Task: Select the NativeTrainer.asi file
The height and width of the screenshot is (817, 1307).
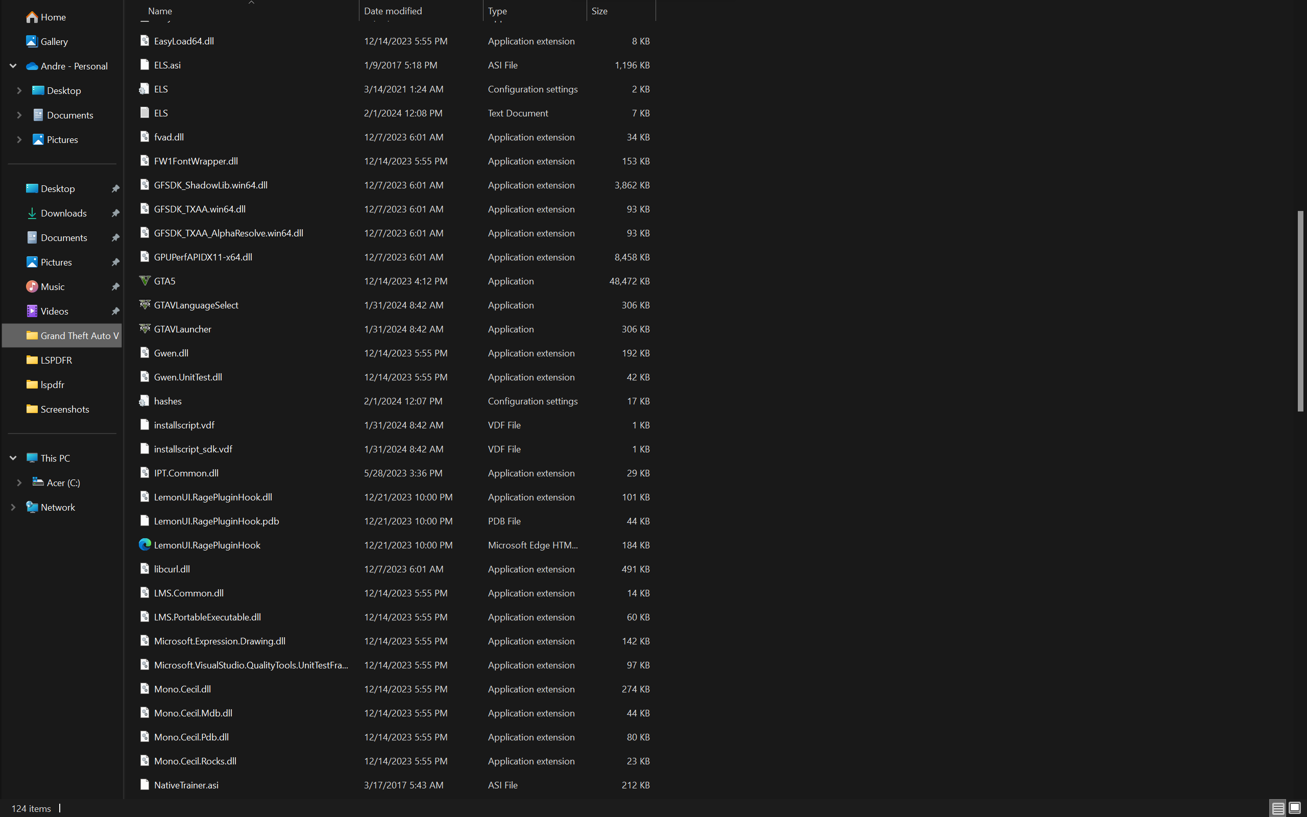Action: (186, 785)
